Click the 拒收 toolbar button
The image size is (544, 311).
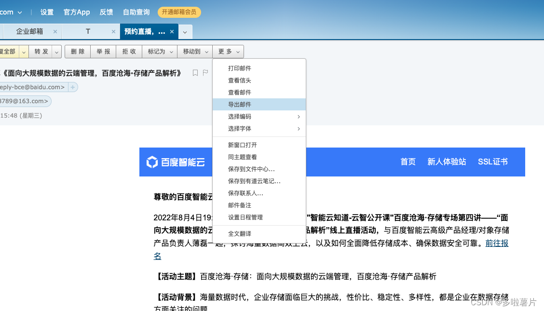[128, 51]
